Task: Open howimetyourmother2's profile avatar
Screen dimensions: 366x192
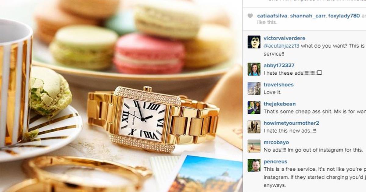Action: pyautogui.click(x=254, y=127)
